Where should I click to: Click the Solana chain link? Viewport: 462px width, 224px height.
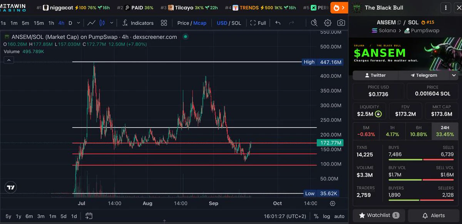tap(383, 30)
